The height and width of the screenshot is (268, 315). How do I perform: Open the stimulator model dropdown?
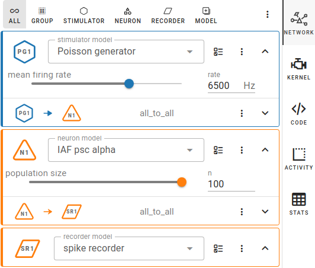coord(126,52)
